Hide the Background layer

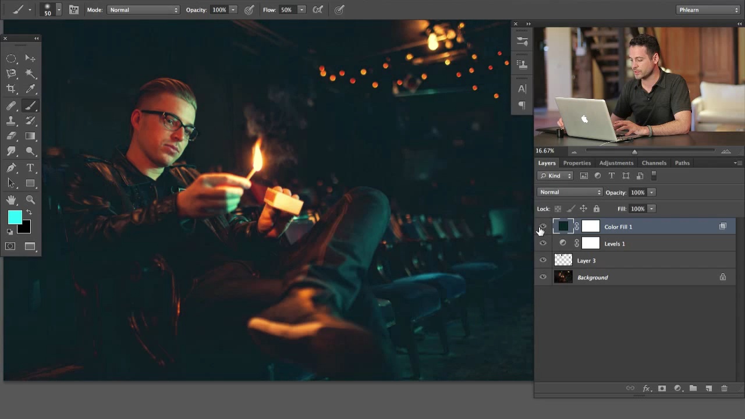coord(543,278)
